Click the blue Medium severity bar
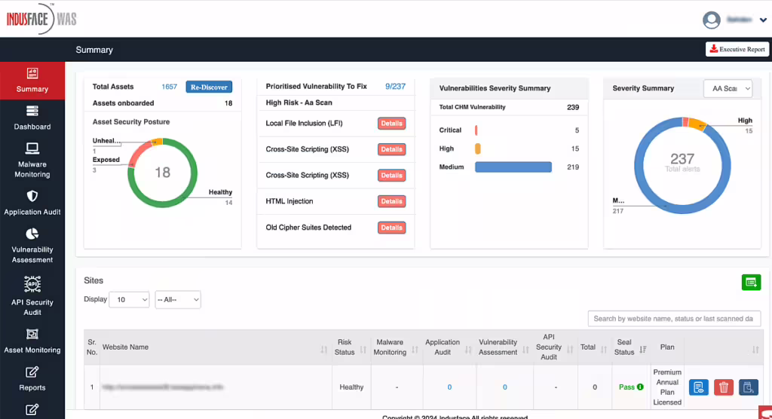This screenshot has width=772, height=419. [513, 167]
